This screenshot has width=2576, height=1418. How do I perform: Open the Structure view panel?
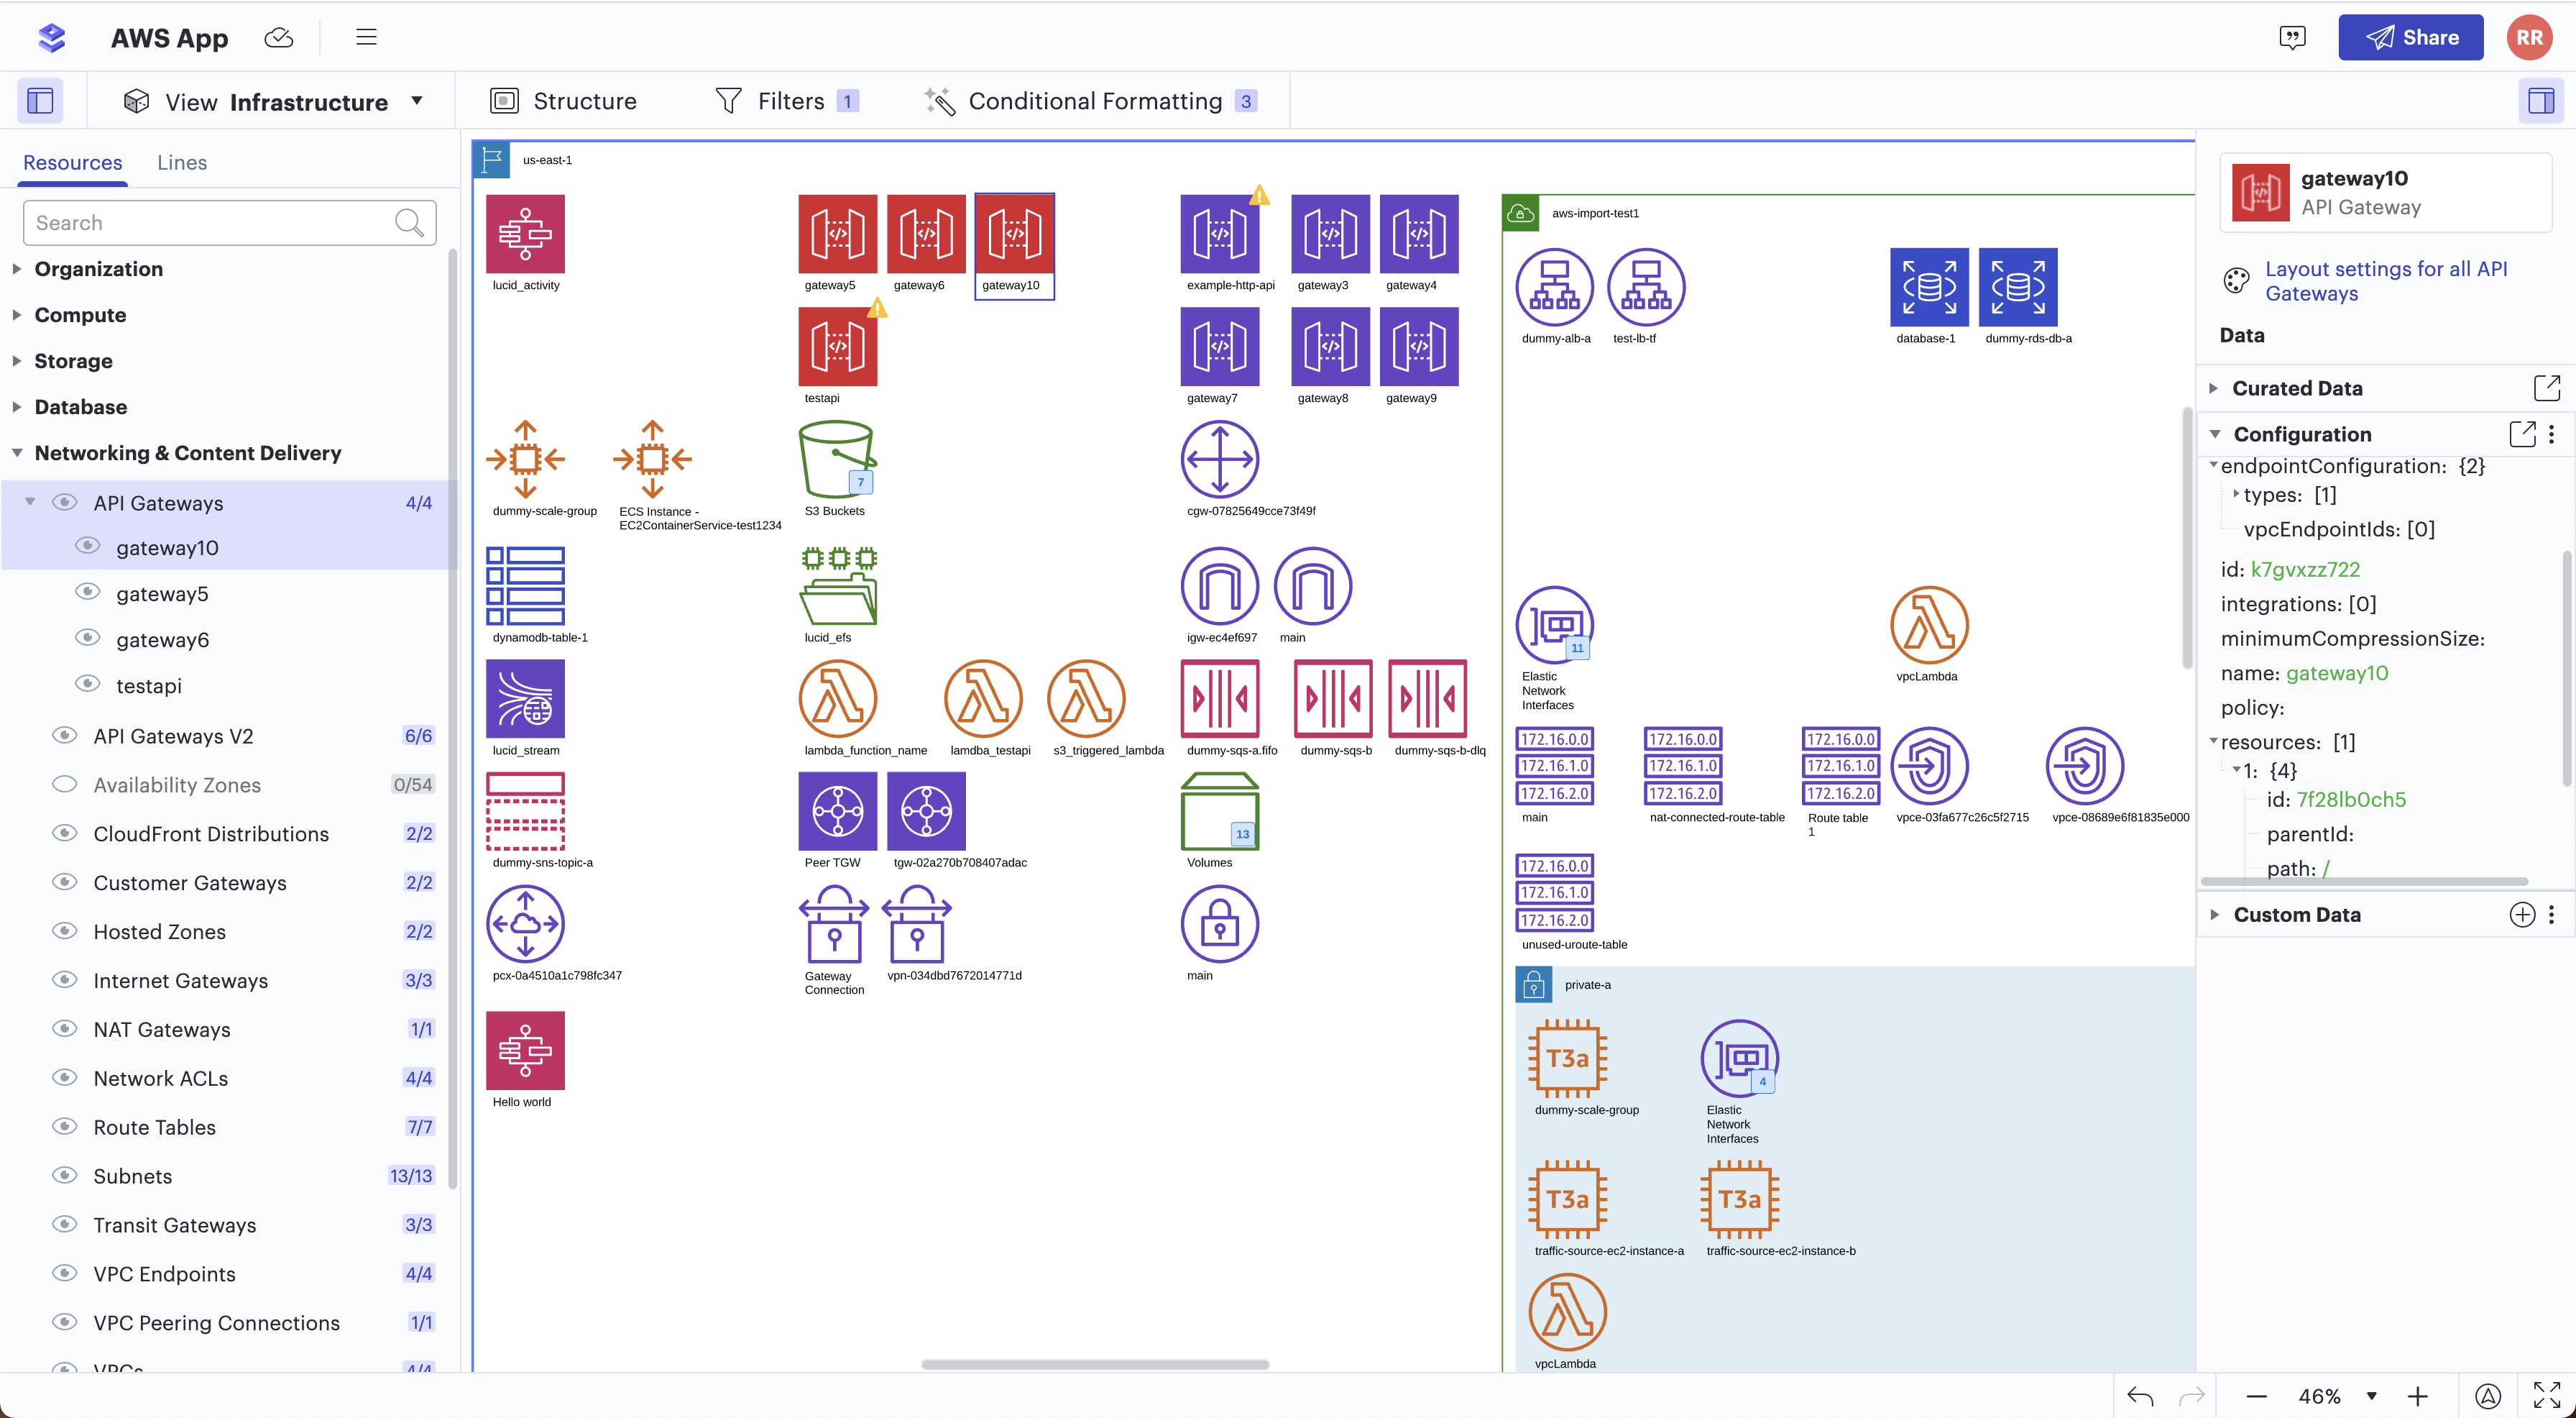[562, 99]
